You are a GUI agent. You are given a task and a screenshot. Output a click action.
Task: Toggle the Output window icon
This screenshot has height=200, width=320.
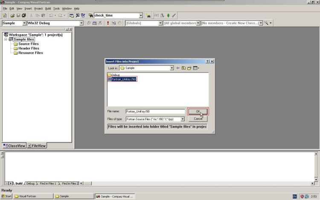click(78, 15)
